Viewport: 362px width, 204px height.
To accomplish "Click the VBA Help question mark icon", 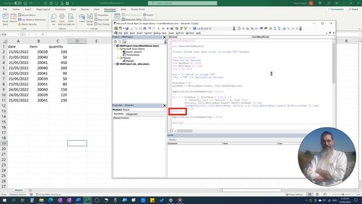I will coord(195,28).
